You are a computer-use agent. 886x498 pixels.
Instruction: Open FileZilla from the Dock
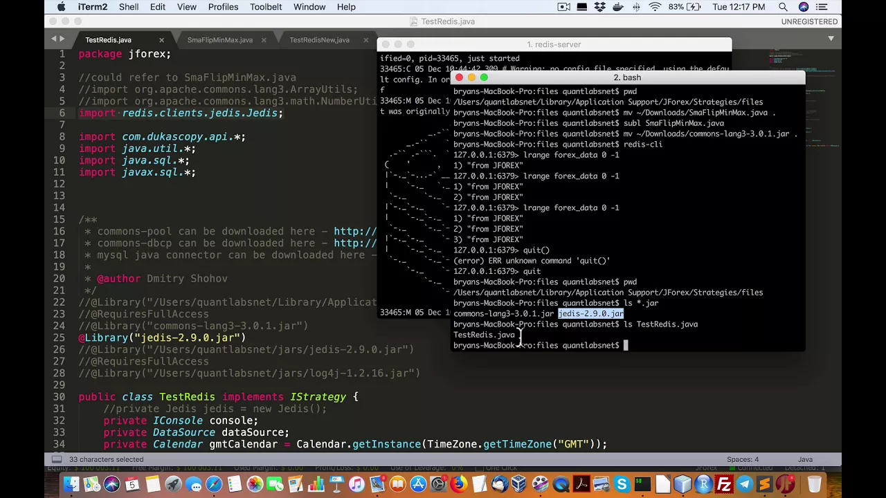pyautogui.click(x=724, y=484)
